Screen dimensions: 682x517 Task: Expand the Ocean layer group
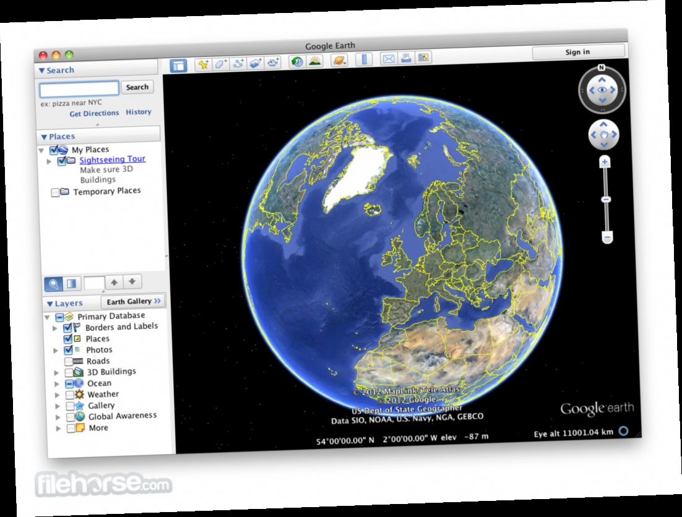coord(57,384)
